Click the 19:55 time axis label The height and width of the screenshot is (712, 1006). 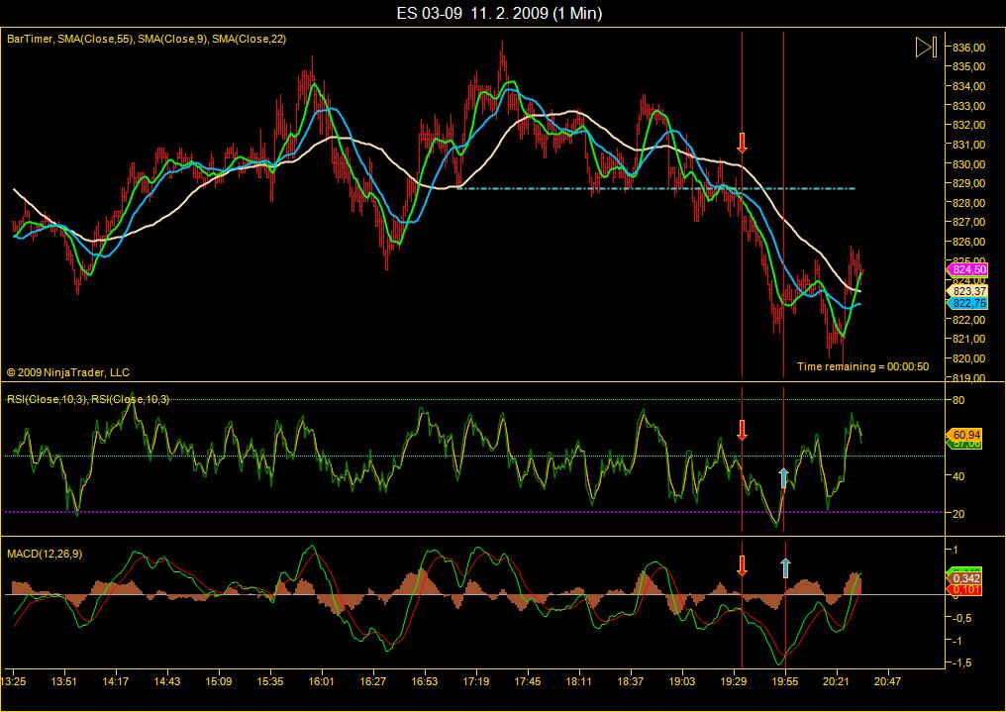point(784,682)
